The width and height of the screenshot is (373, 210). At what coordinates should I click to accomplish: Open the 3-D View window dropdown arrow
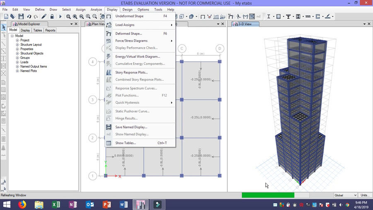tap(364, 24)
